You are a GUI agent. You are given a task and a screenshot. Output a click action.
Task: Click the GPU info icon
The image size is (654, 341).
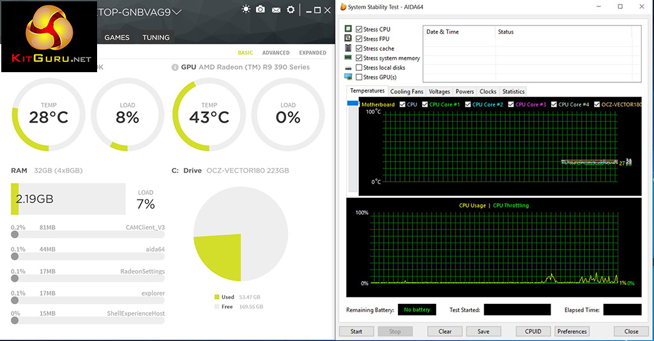(175, 67)
